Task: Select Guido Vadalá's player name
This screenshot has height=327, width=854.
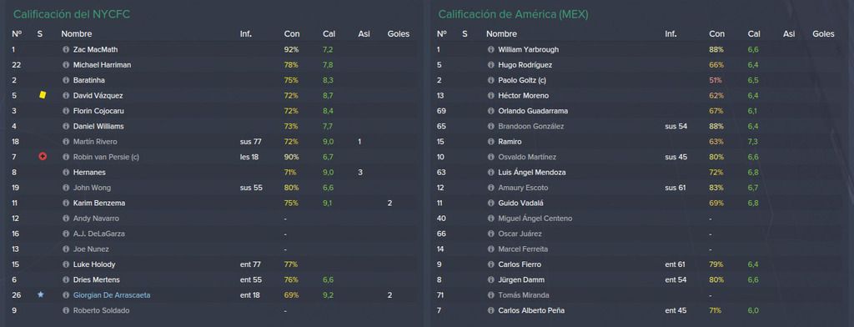Action: point(520,204)
